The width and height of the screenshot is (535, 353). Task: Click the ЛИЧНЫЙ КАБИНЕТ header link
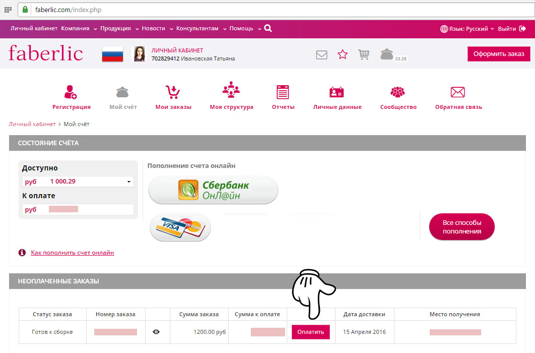[x=177, y=50]
